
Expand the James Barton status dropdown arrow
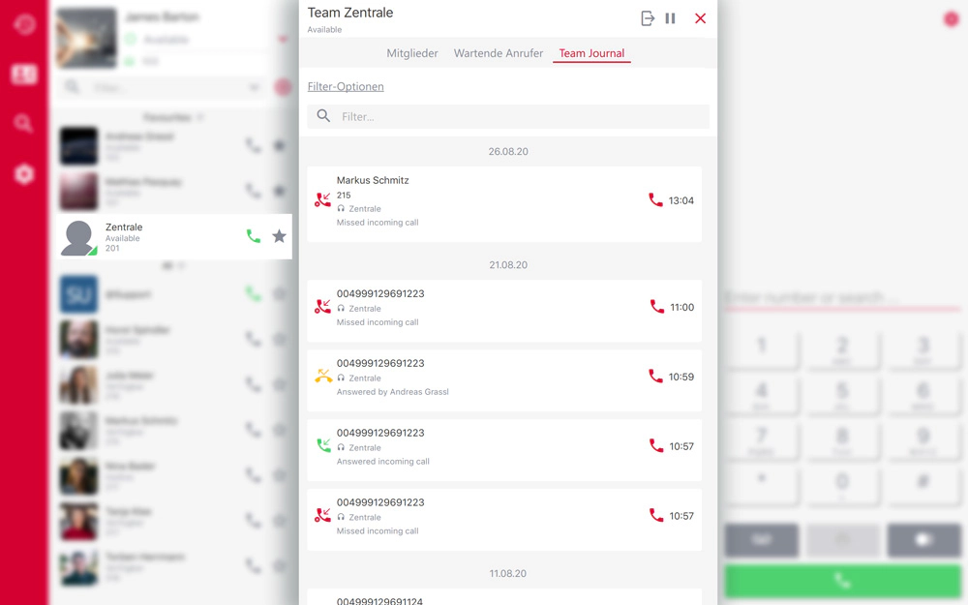point(283,40)
